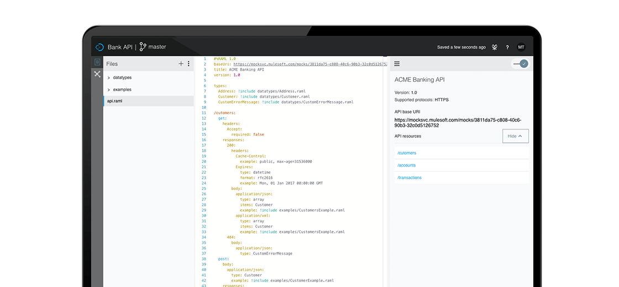
Task: Click the ACME Banking API documentation heading
Action: tap(419, 79)
